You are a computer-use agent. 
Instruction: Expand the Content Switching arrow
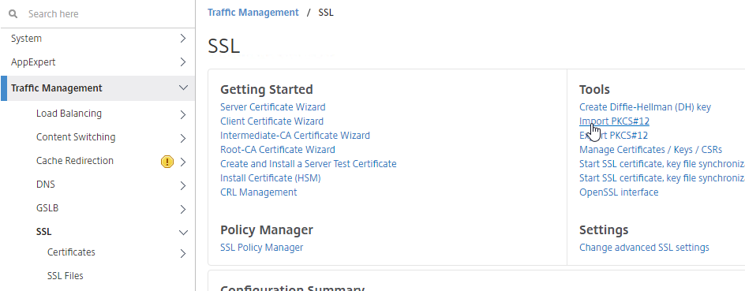tap(183, 138)
